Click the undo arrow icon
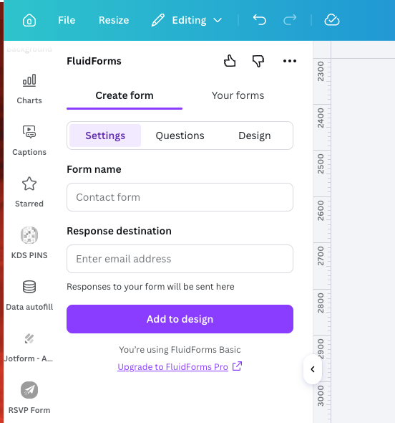Screen dimensions: 395x423 click(x=260, y=20)
